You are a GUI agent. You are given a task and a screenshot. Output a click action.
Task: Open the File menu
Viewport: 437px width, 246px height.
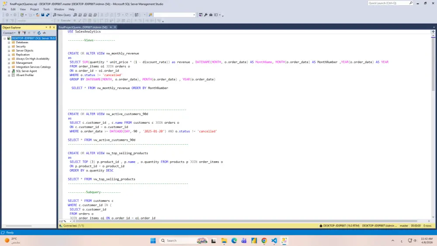pyautogui.click(x=4, y=9)
